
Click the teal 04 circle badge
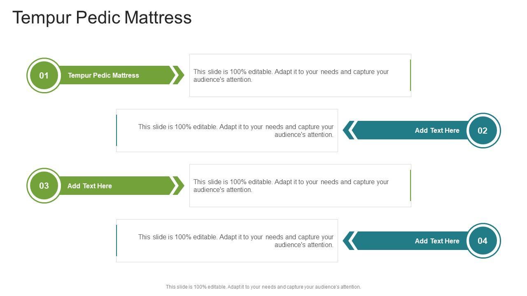coord(483,241)
